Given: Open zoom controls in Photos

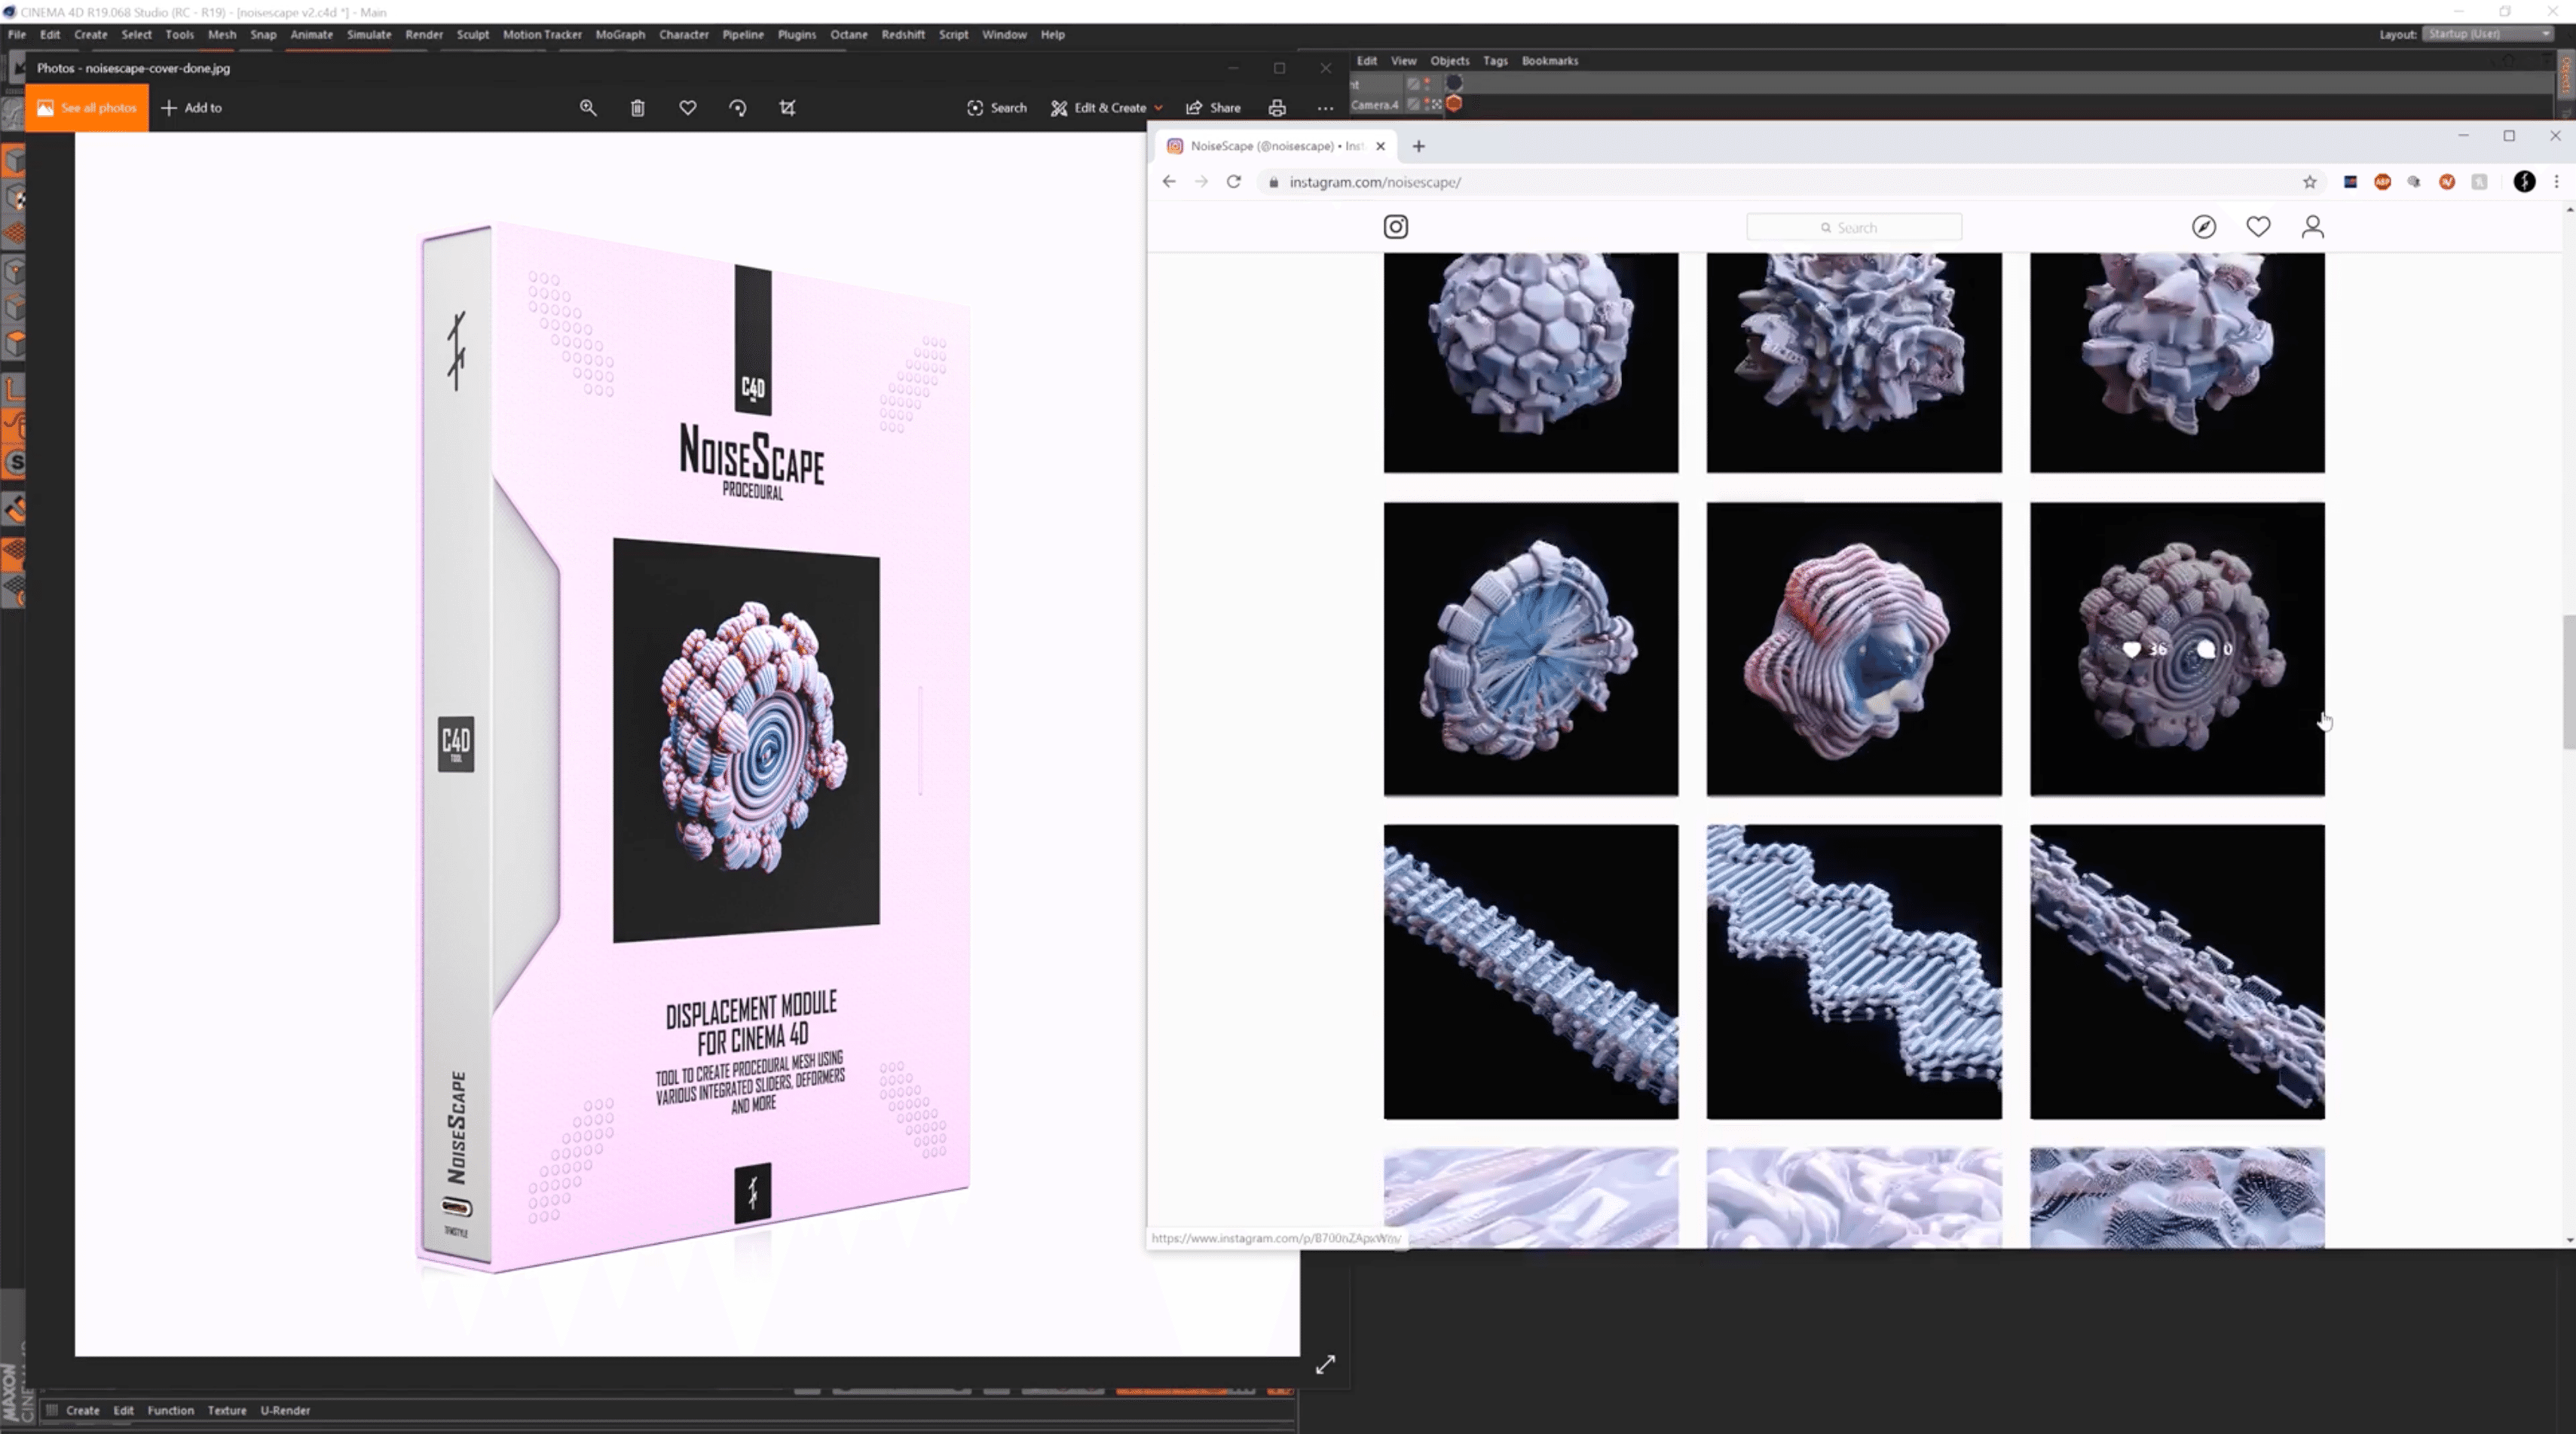Looking at the screenshot, I should (588, 108).
